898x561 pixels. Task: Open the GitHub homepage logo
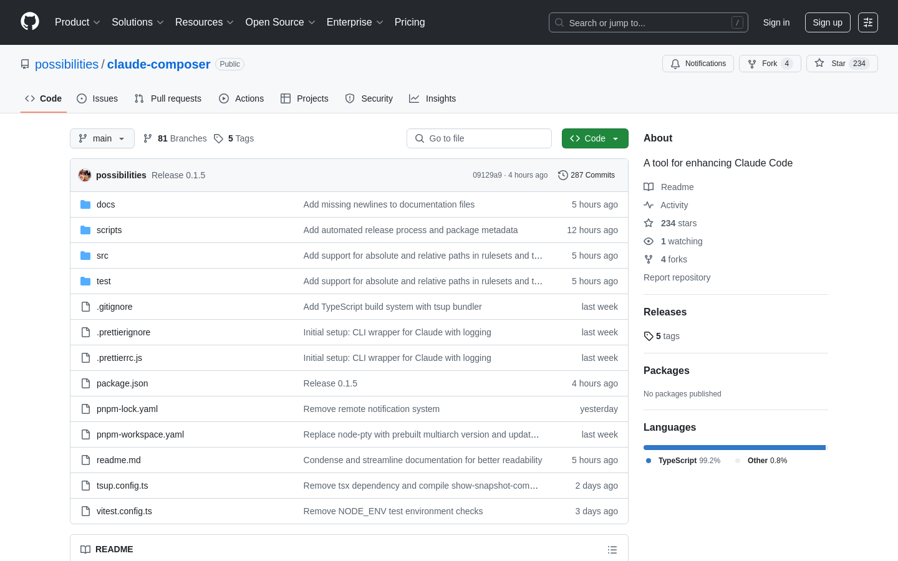coord(30,22)
